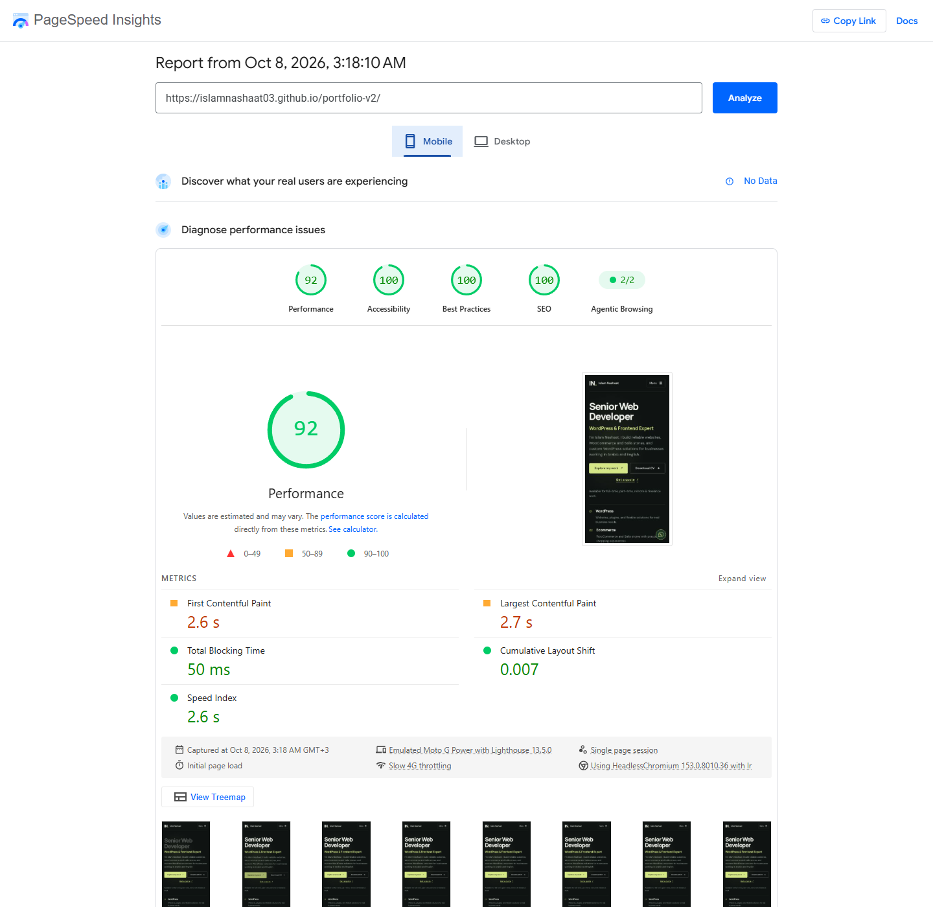Click the orange square beside Largest Contentful Paint
Viewport: 933px width, 907px height.
[487, 603]
